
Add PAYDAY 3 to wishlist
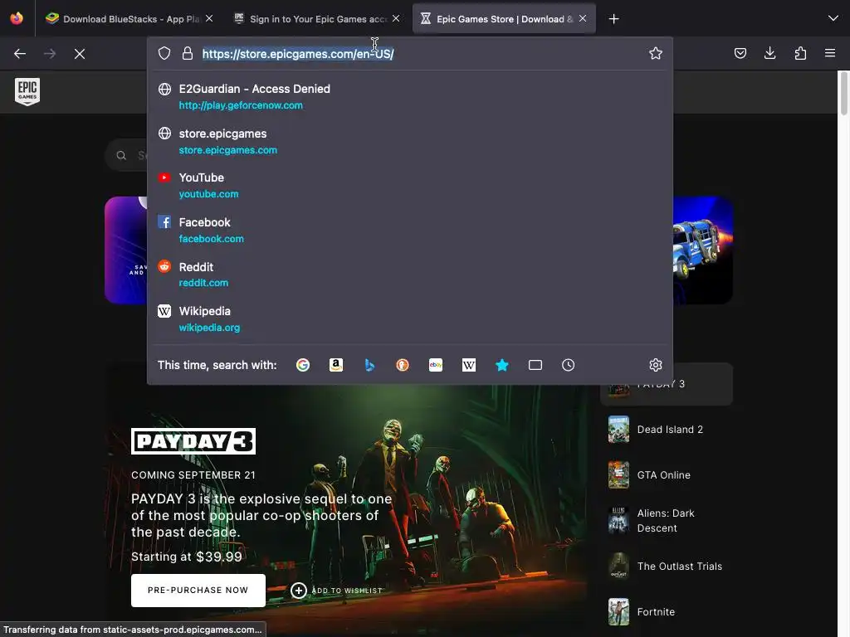click(337, 591)
